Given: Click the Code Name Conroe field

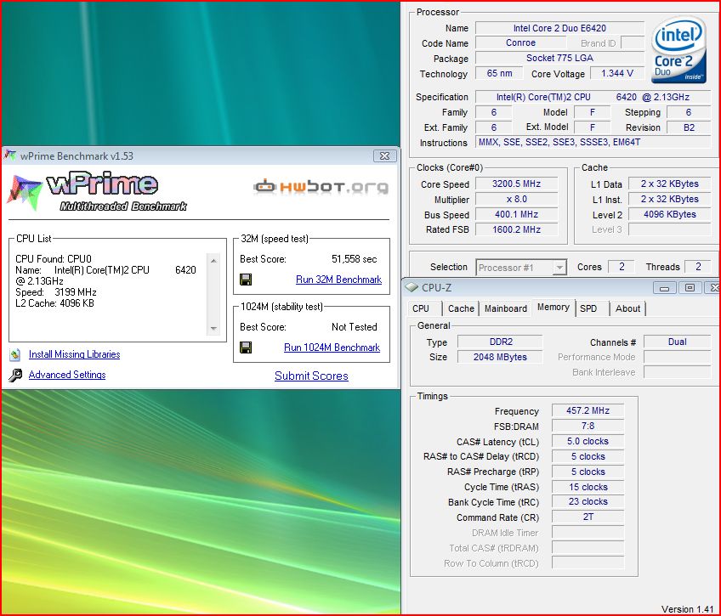Looking at the screenshot, I should pos(520,42).
